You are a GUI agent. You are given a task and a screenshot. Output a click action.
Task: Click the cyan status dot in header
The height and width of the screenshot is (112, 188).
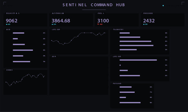(163, 6)
